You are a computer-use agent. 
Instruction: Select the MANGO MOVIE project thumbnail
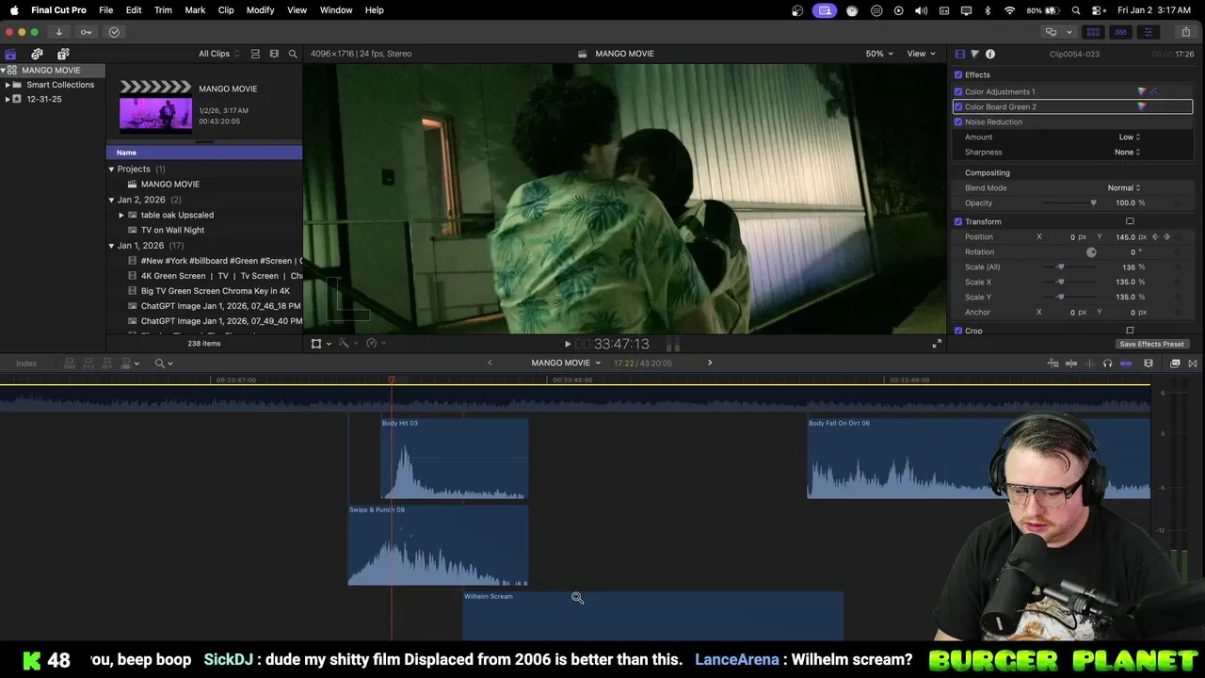(155, 114)
